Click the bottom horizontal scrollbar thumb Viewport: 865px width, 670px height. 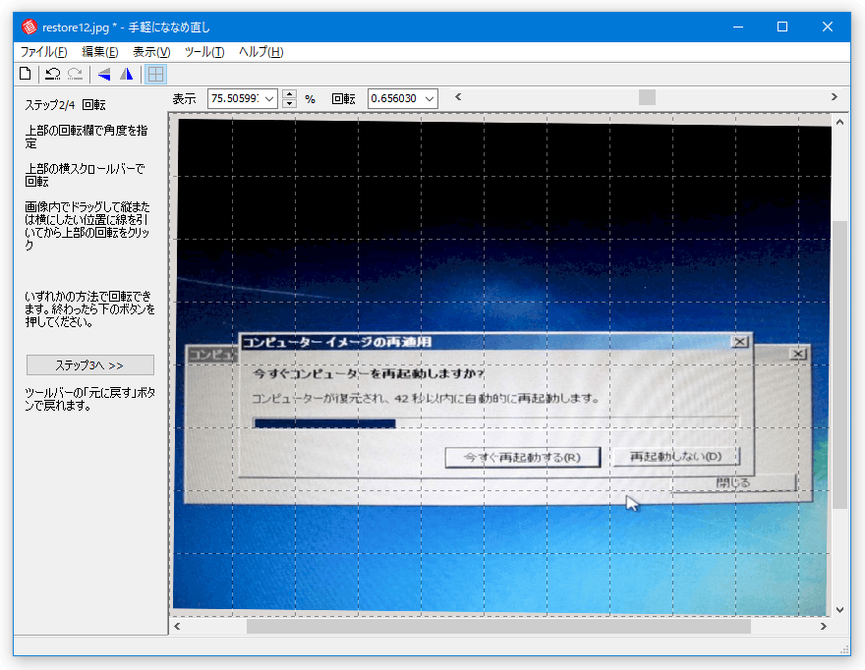(498, 626)
